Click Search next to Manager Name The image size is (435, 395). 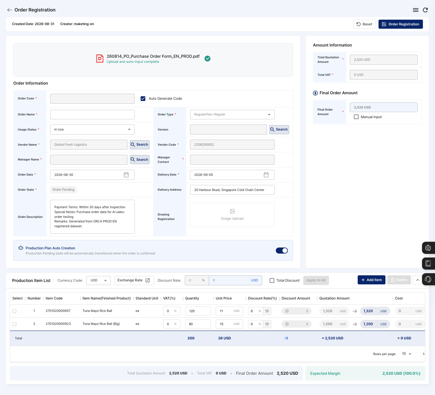140,160
